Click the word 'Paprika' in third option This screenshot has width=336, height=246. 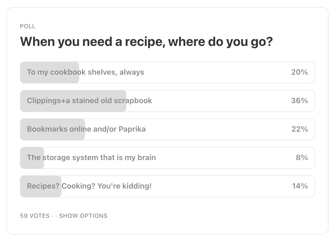(132, 129)
